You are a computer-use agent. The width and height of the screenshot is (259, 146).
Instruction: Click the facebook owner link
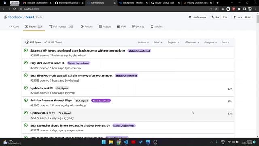coord(15,17)
